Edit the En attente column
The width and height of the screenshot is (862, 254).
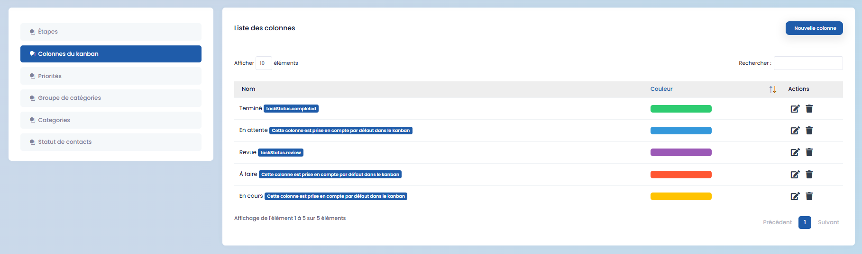[x=795, y=131]
